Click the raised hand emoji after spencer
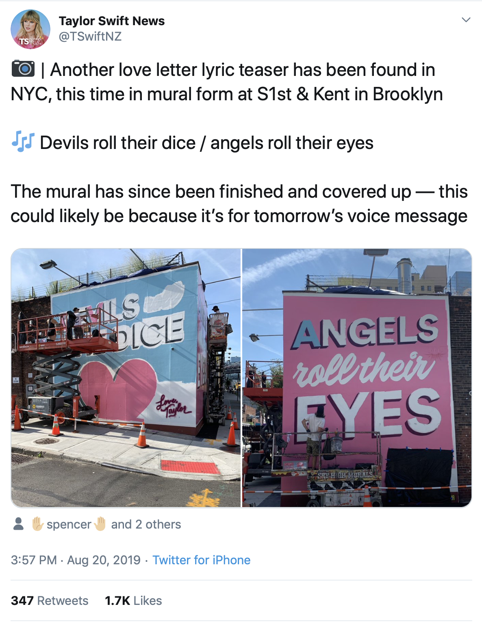Viewport: 482px width, 626px height. (100, 524)
